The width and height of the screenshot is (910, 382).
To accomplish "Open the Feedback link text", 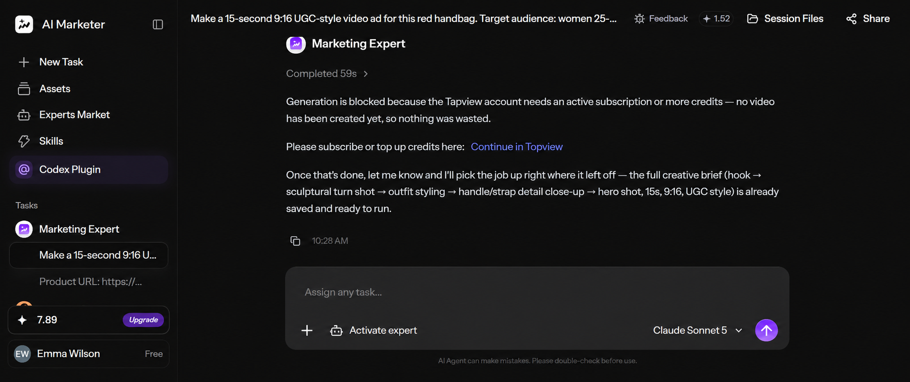I will click(x=668, y=19).
